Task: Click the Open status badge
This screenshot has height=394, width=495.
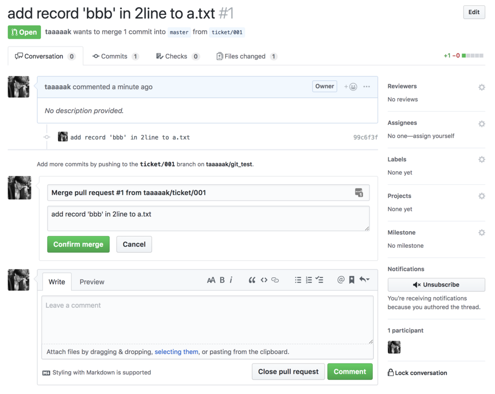Action: point(24,32)
